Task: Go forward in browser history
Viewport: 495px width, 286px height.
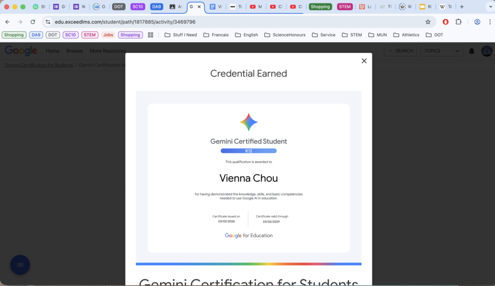Action: point(20,22)
